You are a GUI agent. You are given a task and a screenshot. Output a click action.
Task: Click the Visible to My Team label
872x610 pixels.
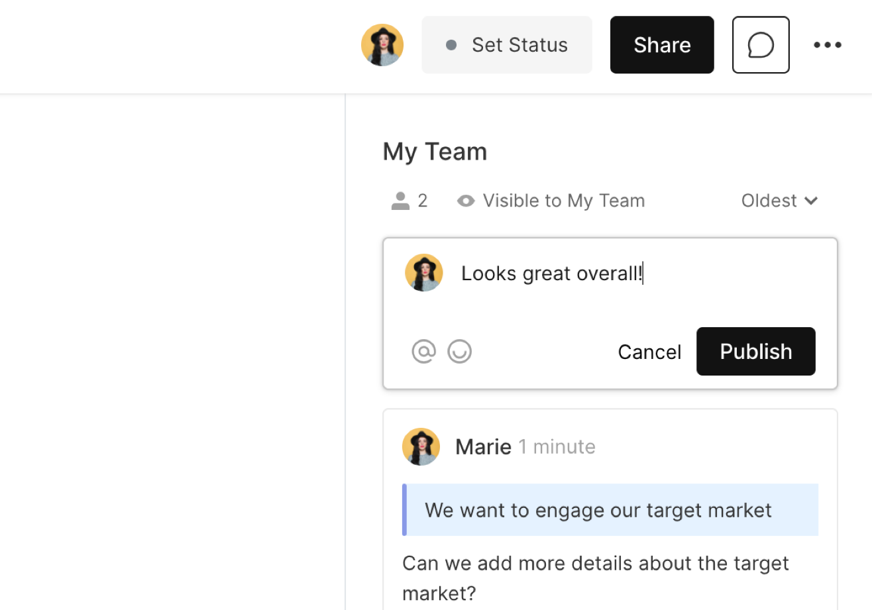(563, 201)
